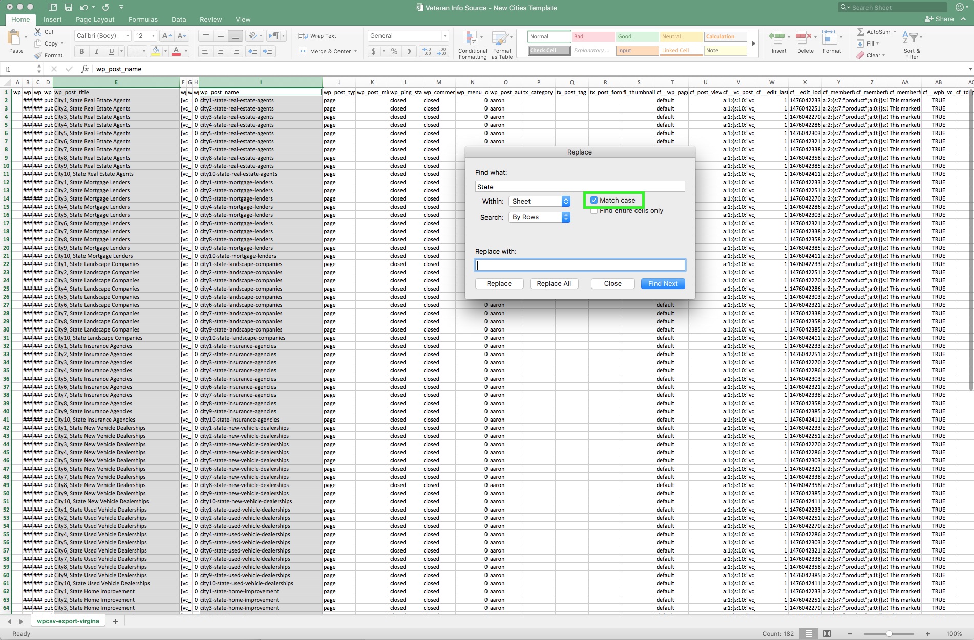Click the Undo arrow icon

click(x=84, y=7)
